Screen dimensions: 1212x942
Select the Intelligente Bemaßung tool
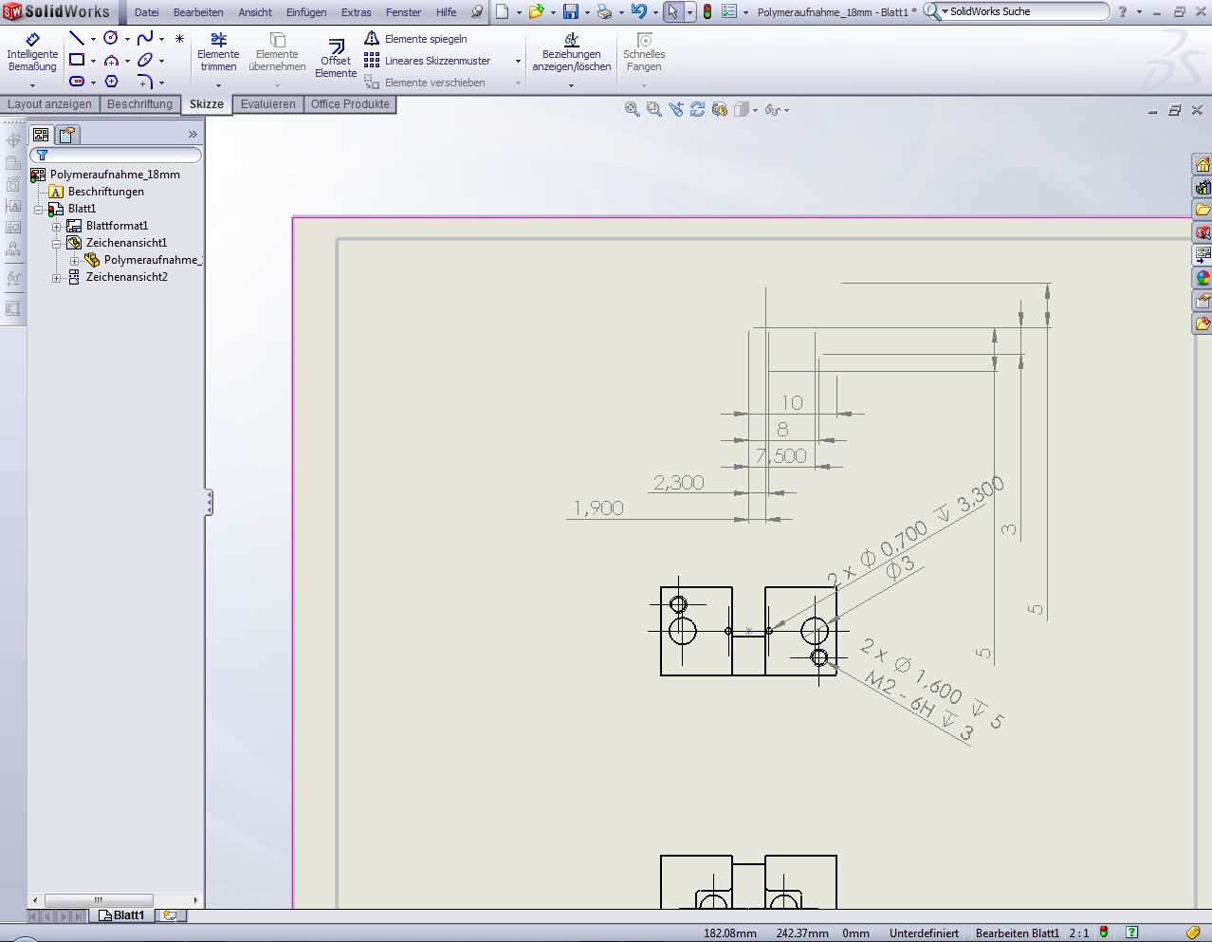pyautogui.click(x=32, y=53)
